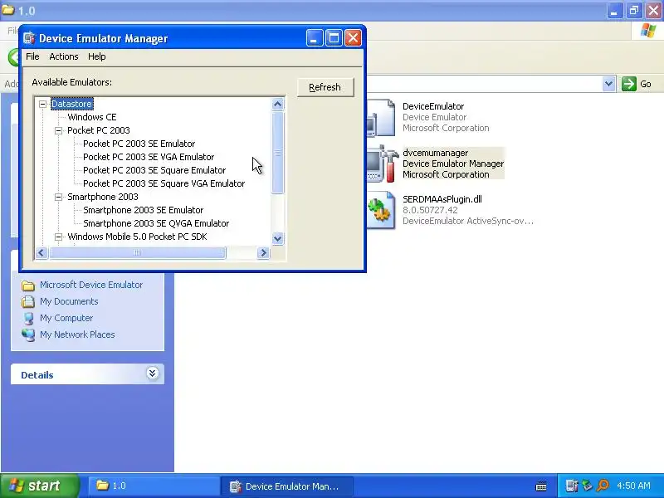The image size is (664, 498).
Task: Click the Refresh button
Action: pyautogui.click(x=325, y=87)
